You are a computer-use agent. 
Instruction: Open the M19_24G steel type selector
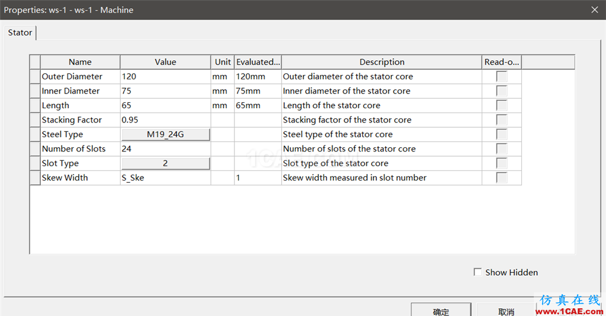coord(166,134)
